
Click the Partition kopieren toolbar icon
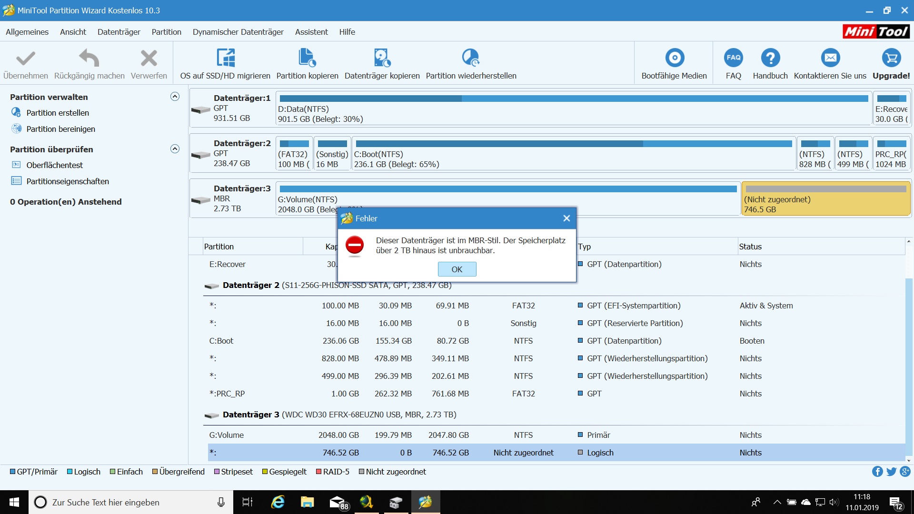[307, 58]
